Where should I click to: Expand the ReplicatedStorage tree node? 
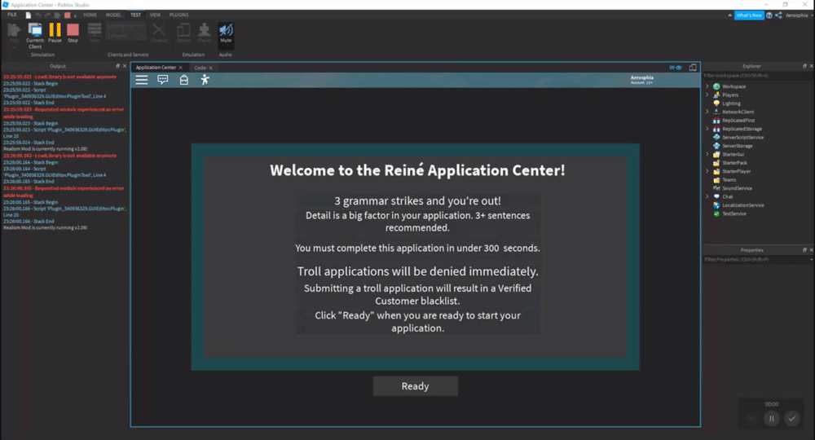[x=707, y=129]
